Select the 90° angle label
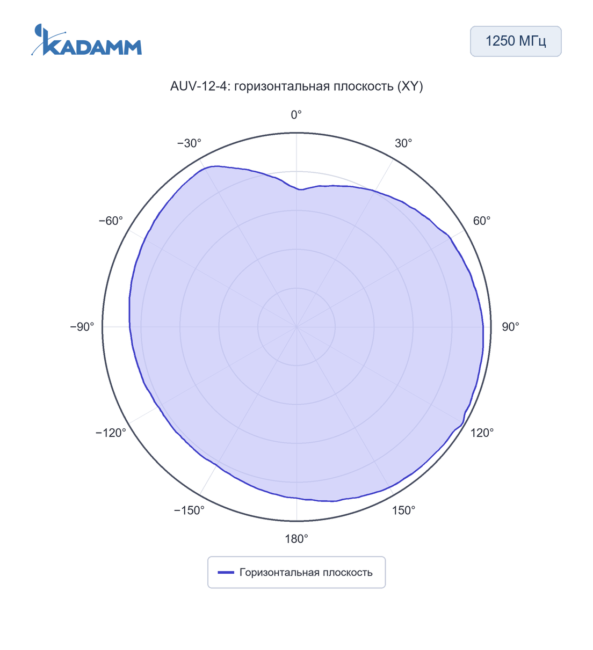The image size is (593, 650). tap(510, 327)
